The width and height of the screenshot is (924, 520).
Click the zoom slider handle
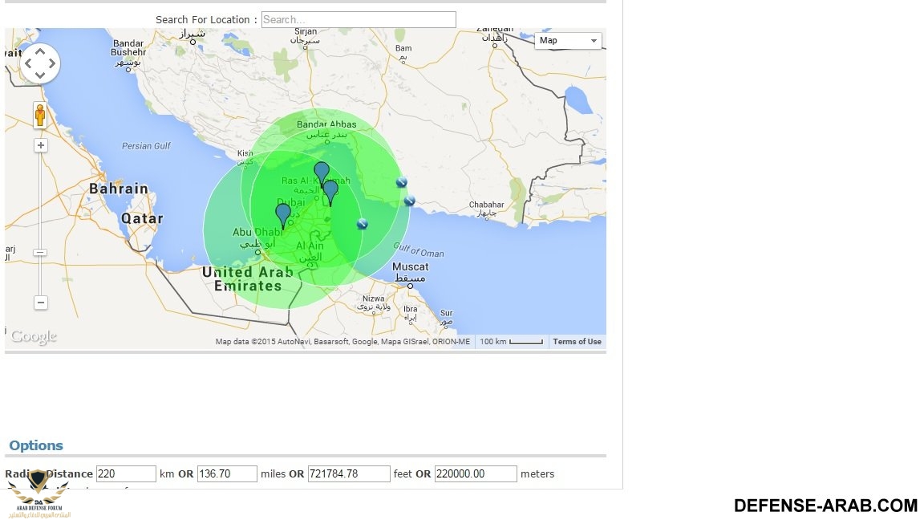(x=40, y=252)
